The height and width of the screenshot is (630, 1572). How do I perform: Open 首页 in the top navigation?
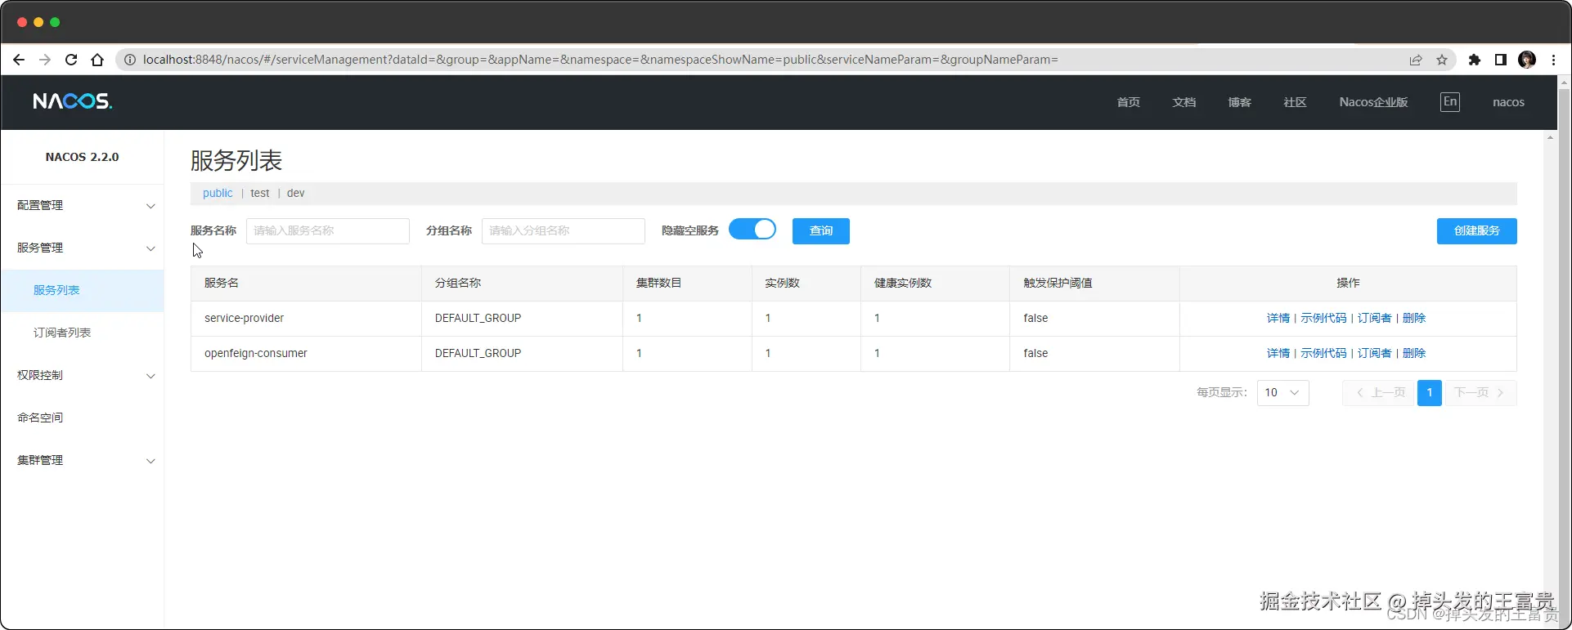point(1128,102)
